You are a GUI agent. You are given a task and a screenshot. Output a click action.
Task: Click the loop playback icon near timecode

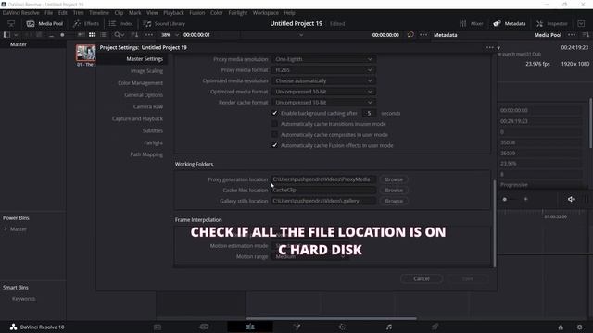click(x=410, y=35)
